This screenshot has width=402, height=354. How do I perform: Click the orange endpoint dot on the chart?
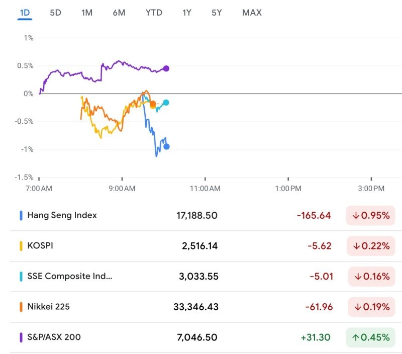[153, 104]
